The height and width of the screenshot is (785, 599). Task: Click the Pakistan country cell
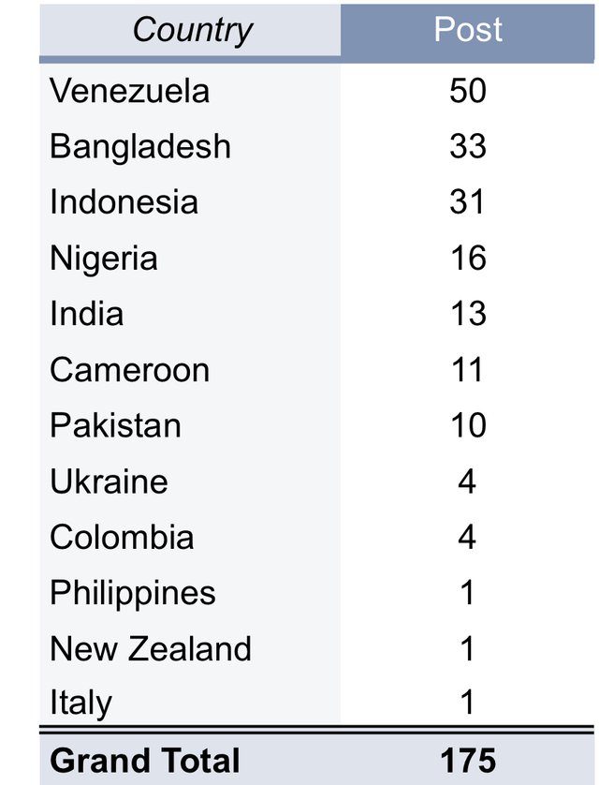[x=115, y=425]
